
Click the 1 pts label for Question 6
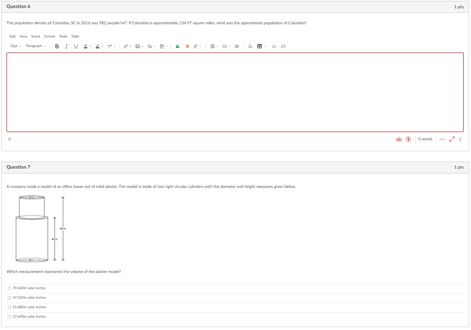click(x=459, y=7)
